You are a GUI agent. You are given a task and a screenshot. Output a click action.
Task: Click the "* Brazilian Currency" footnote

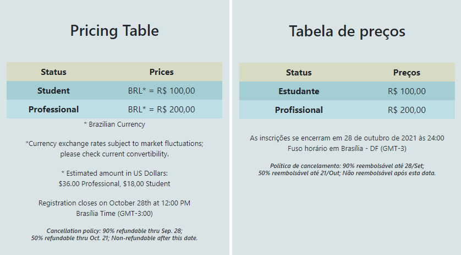click(114, 124)
